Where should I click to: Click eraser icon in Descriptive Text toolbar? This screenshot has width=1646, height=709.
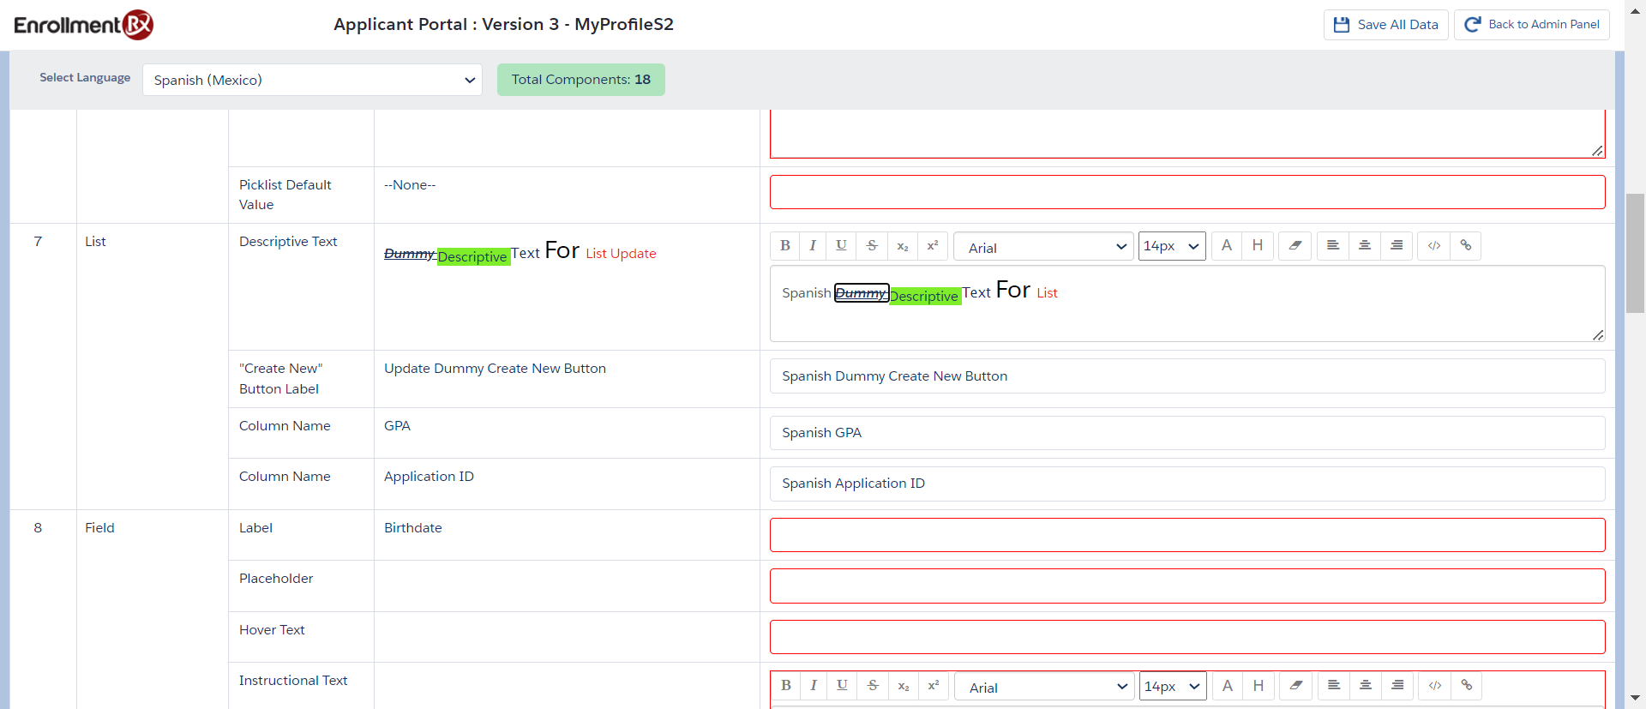(1295, 246)
